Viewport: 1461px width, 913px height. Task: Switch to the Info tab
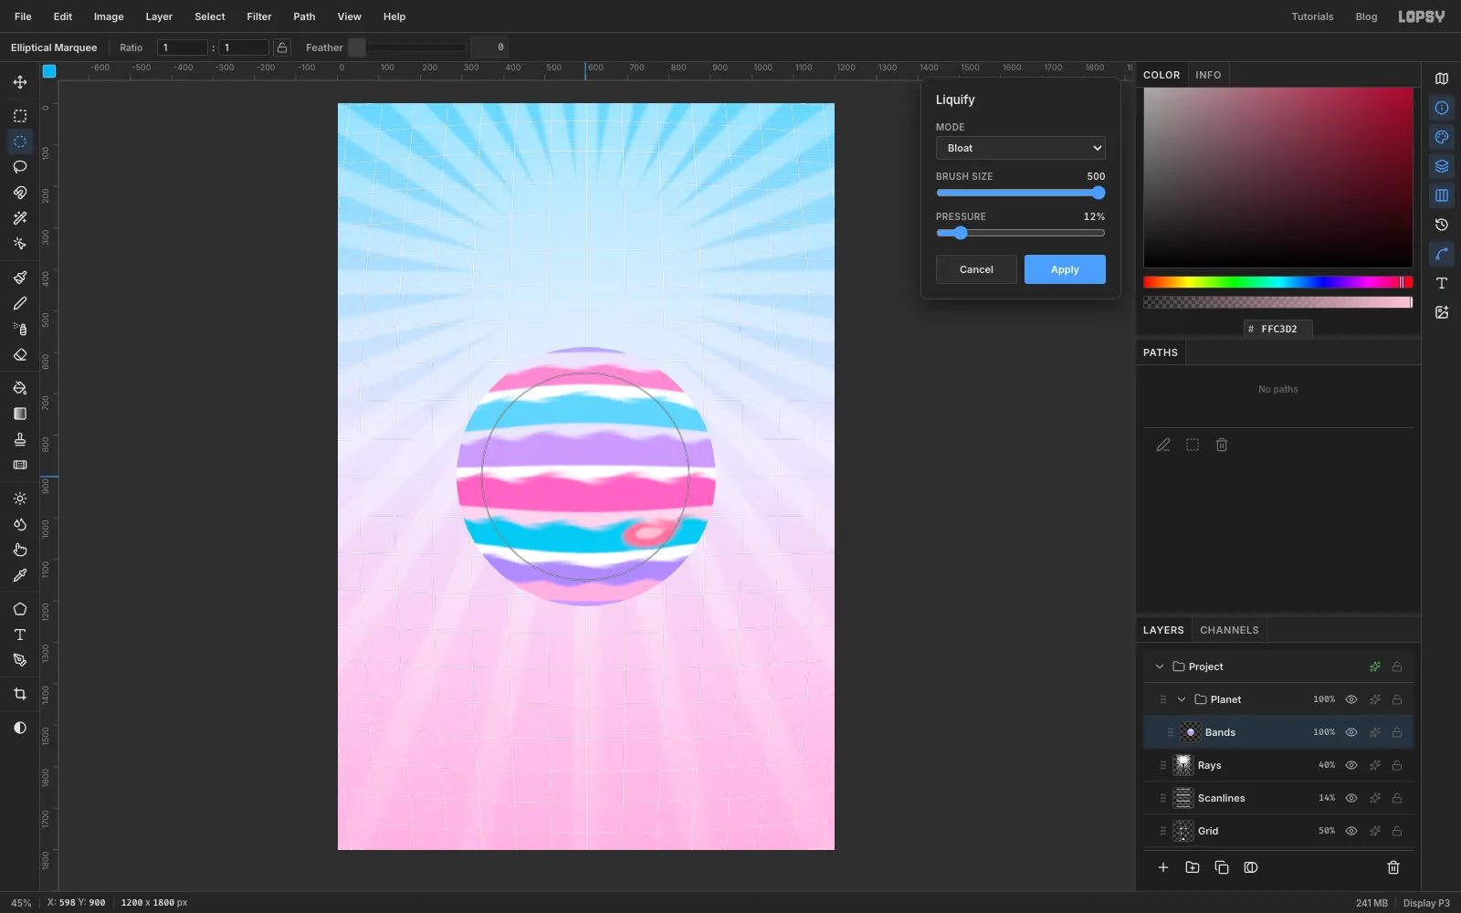click(x=1208, y=75)
